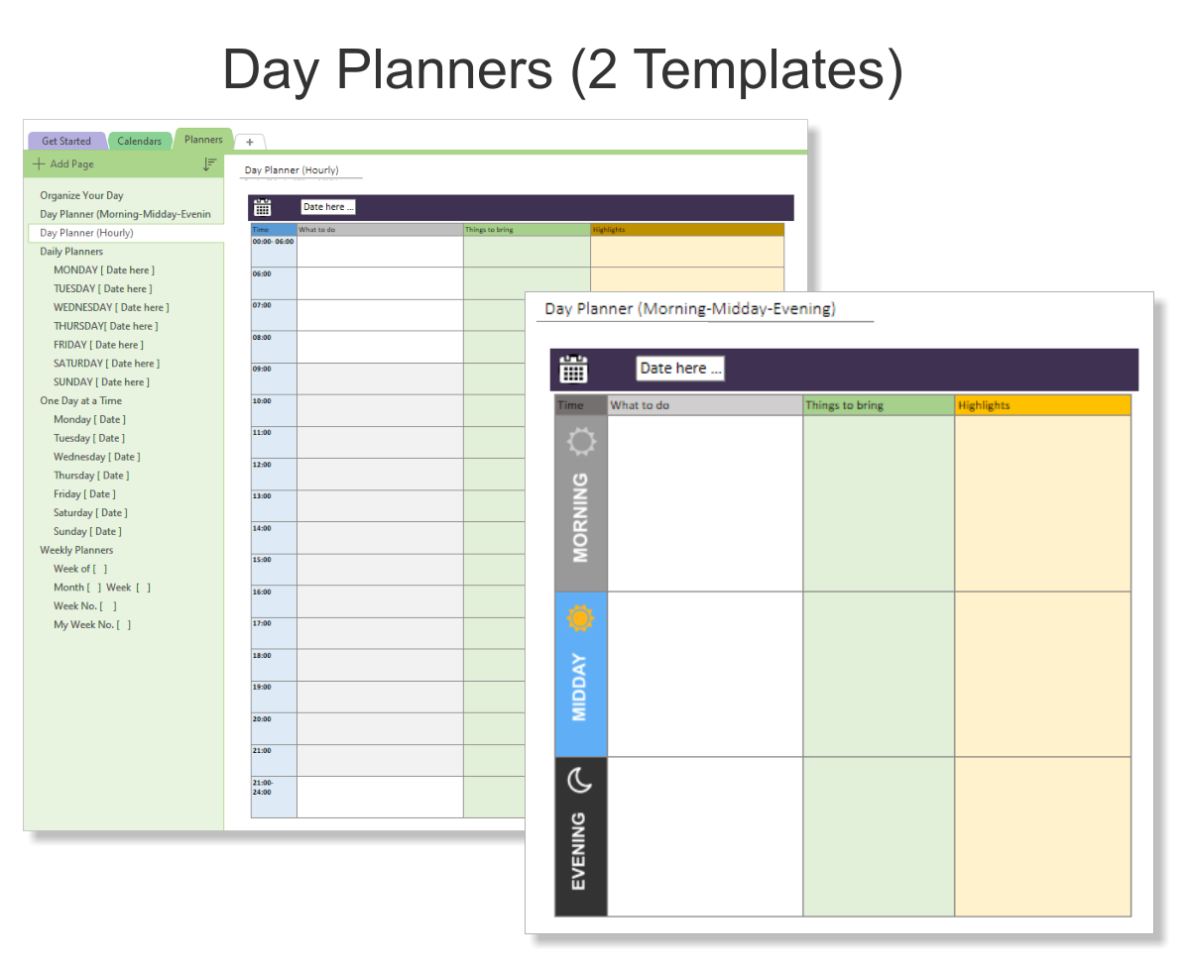
Task: Collapse One Day at a Time group
Action: tap(81, 400)
